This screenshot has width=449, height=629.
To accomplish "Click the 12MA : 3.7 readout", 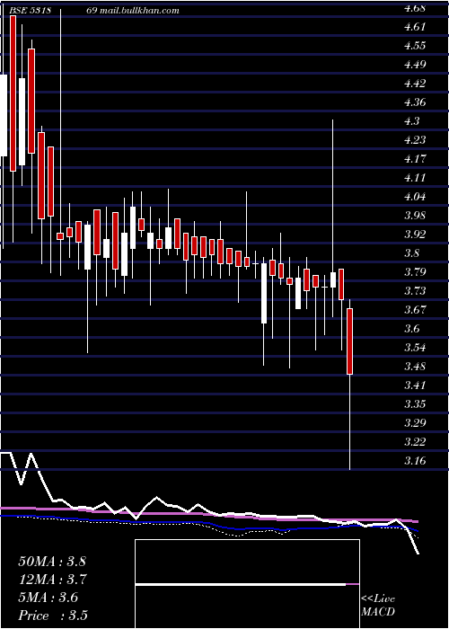I will click(x=53, y=580).
